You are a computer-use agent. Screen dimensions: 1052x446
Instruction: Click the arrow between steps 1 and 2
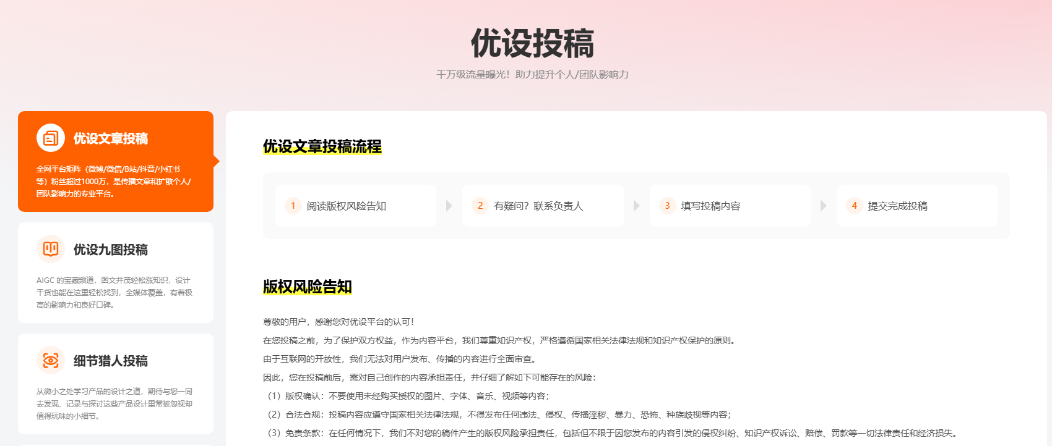[x=449, y=206]
